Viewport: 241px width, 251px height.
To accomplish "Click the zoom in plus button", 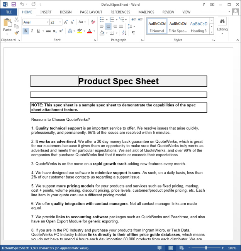I will (223, 248).
